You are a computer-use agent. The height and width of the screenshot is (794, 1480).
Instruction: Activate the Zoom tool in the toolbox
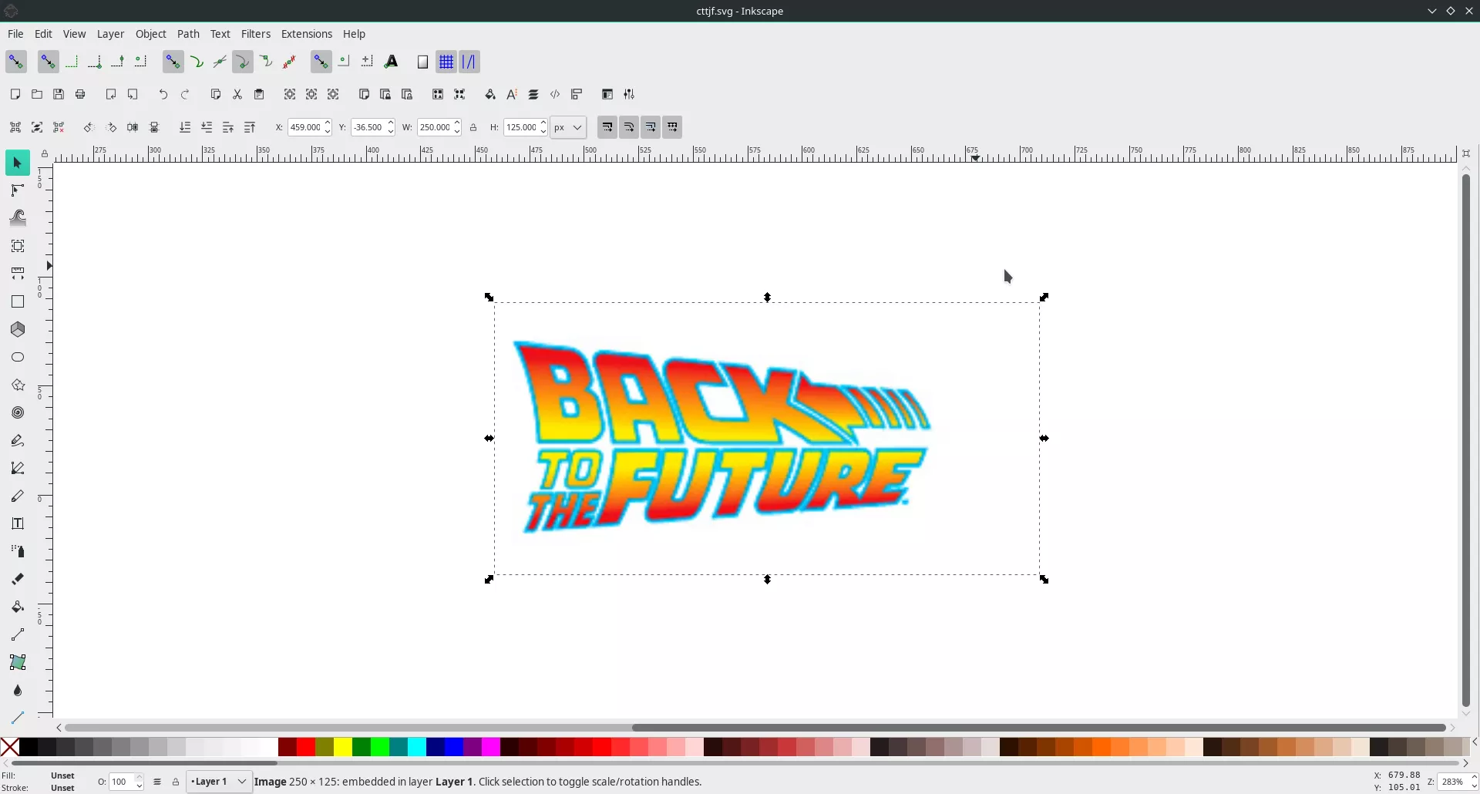pyautogui.click(x=18, y=246)
